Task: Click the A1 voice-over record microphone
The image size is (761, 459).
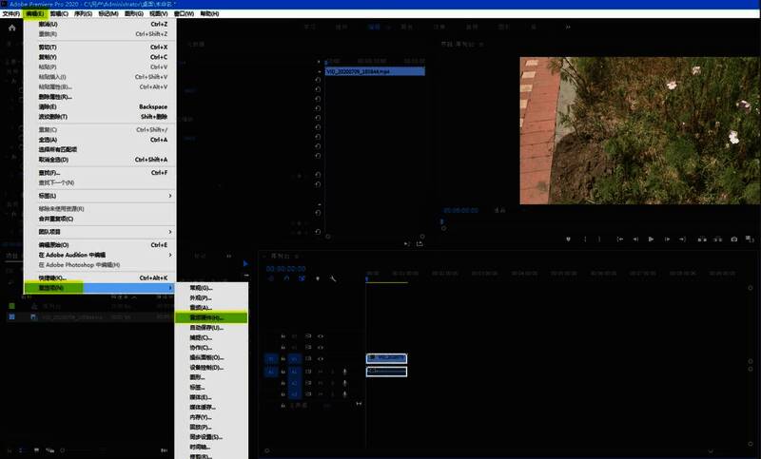Action: click(x=345, y=371)
